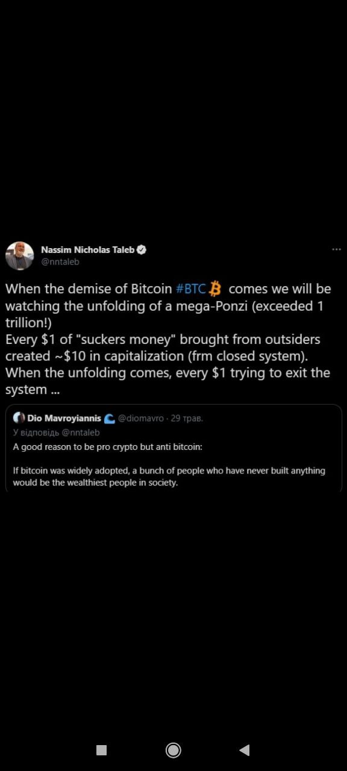This screenshot has height=771, width=347.
Task: Tap Dio Mavroyiannis's small avatar
Action: pos(19,418)
